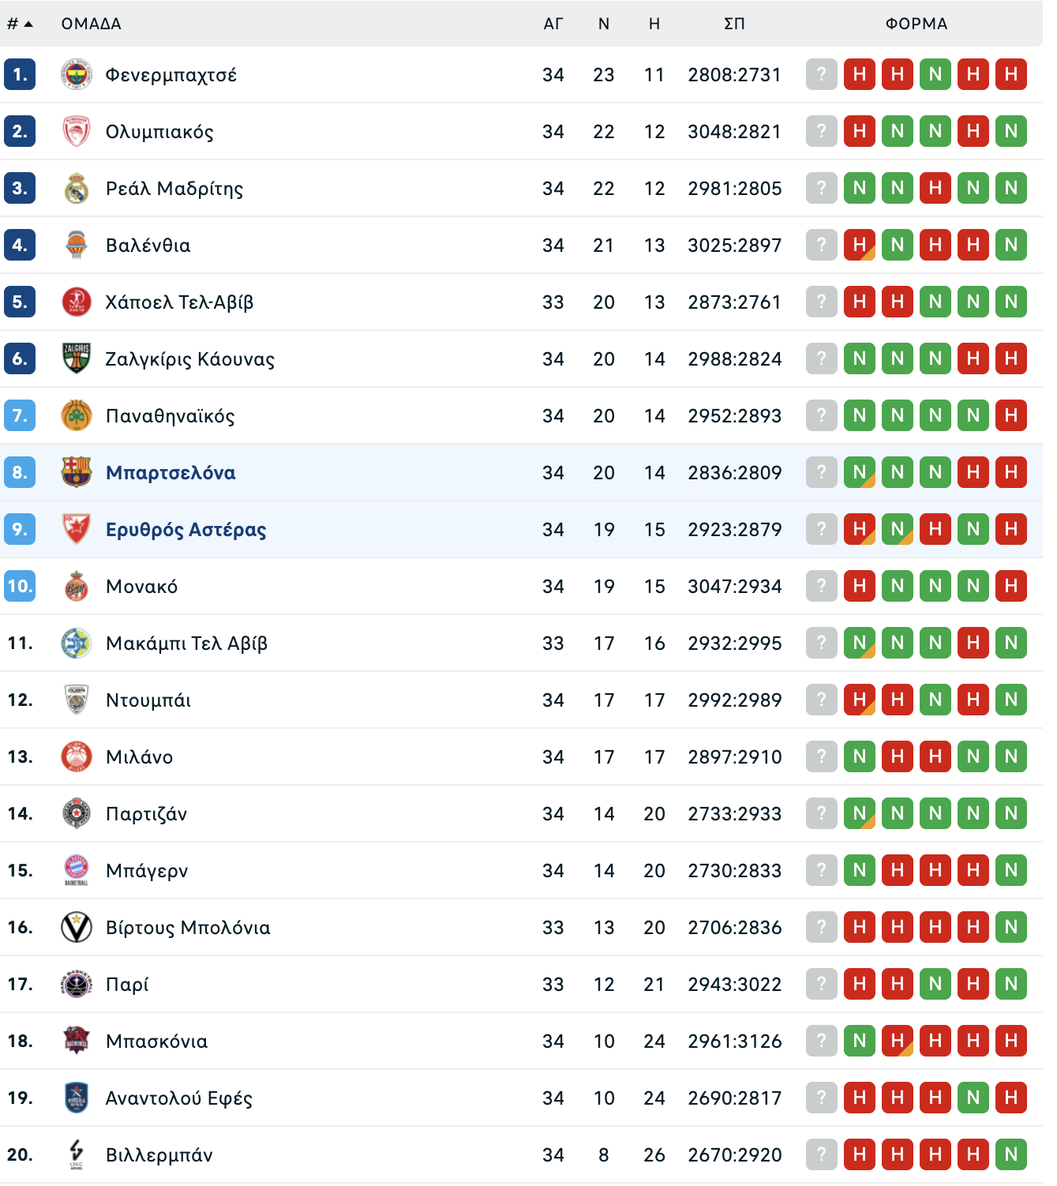Click Partizan's first green N form badge

pos(860,813)
